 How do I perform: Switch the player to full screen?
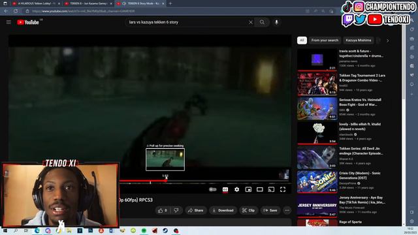point(283,189)
